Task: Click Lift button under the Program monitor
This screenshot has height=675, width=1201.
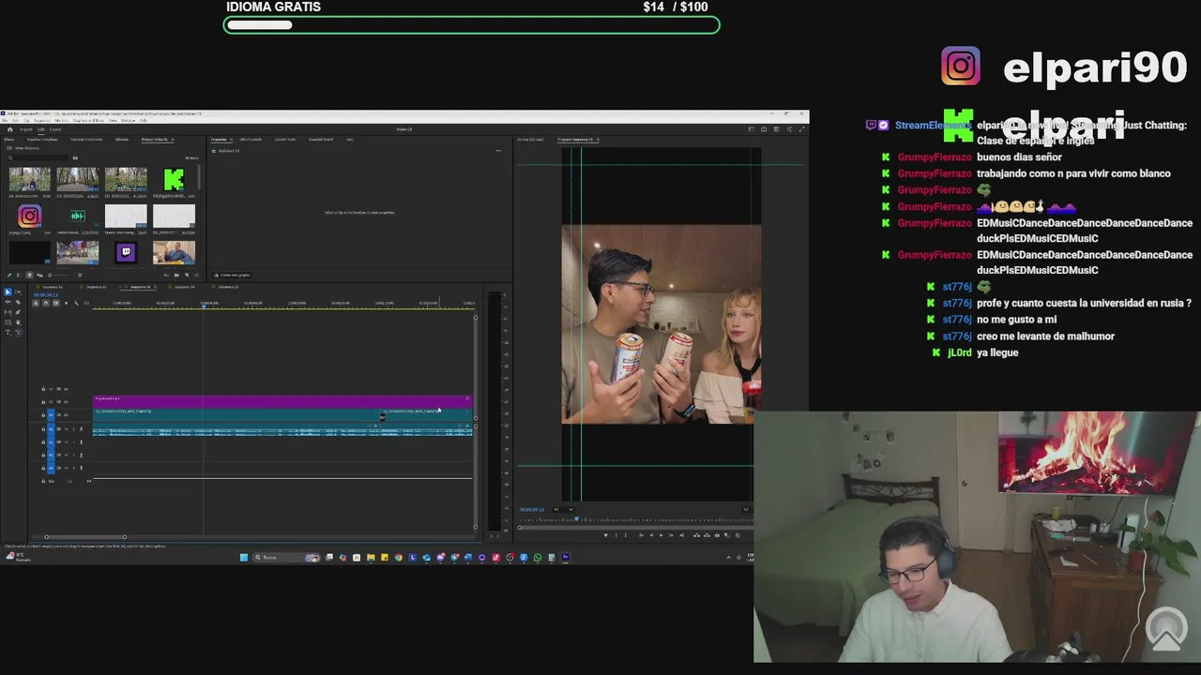Action: [x=696, y=535]
